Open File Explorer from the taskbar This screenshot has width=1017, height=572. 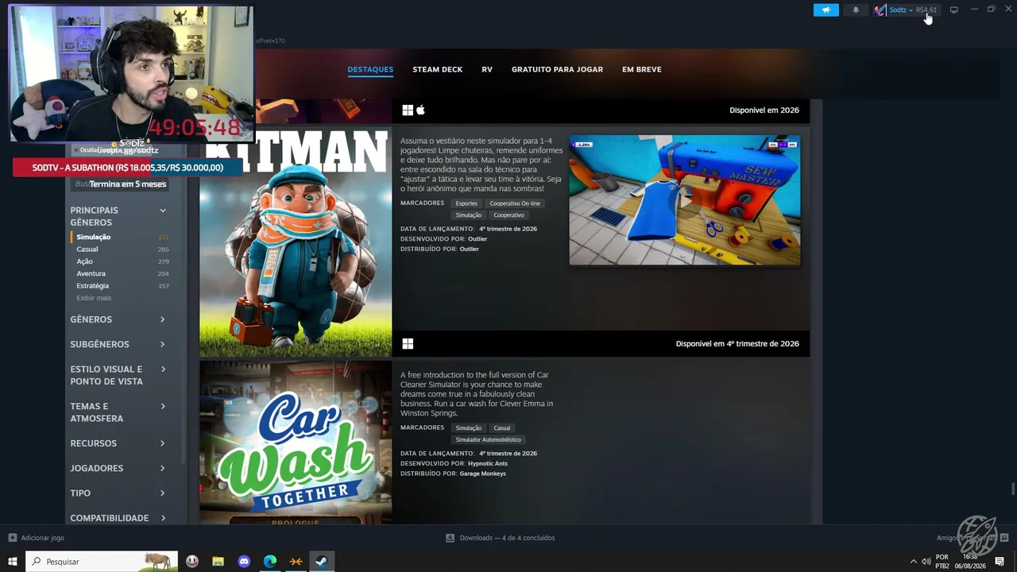218,562
